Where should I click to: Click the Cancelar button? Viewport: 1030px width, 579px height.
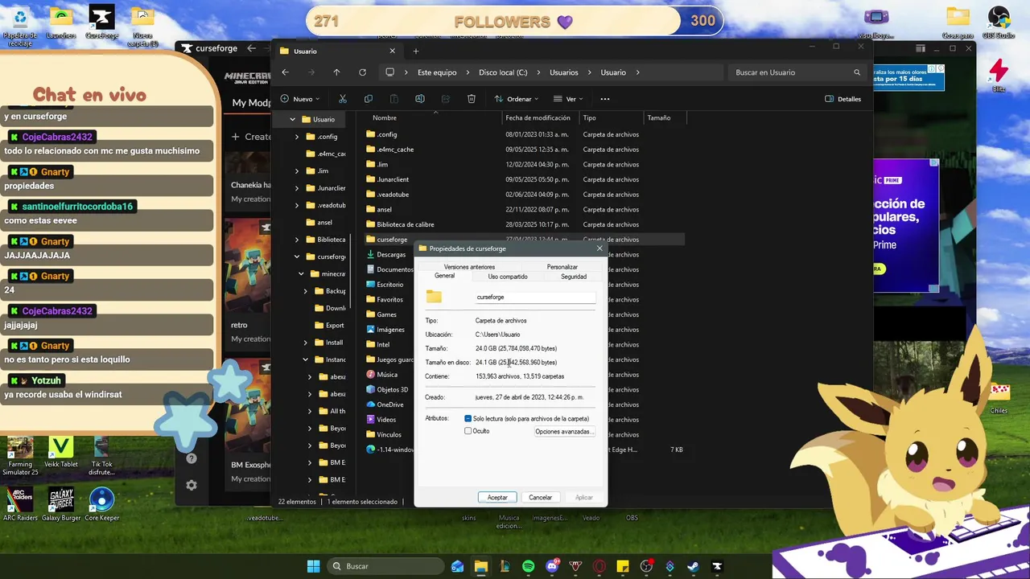point(540,497)
